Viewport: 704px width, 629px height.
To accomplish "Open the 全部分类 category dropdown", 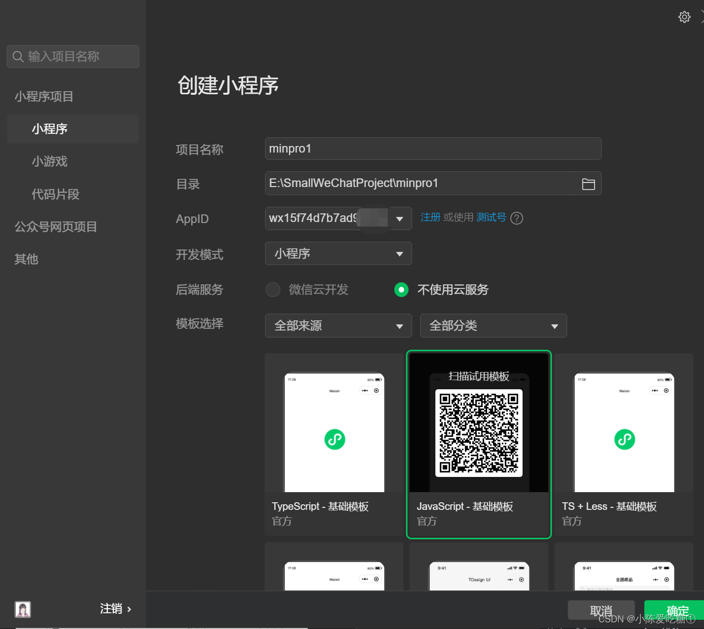I will click(x=493, y=325).
